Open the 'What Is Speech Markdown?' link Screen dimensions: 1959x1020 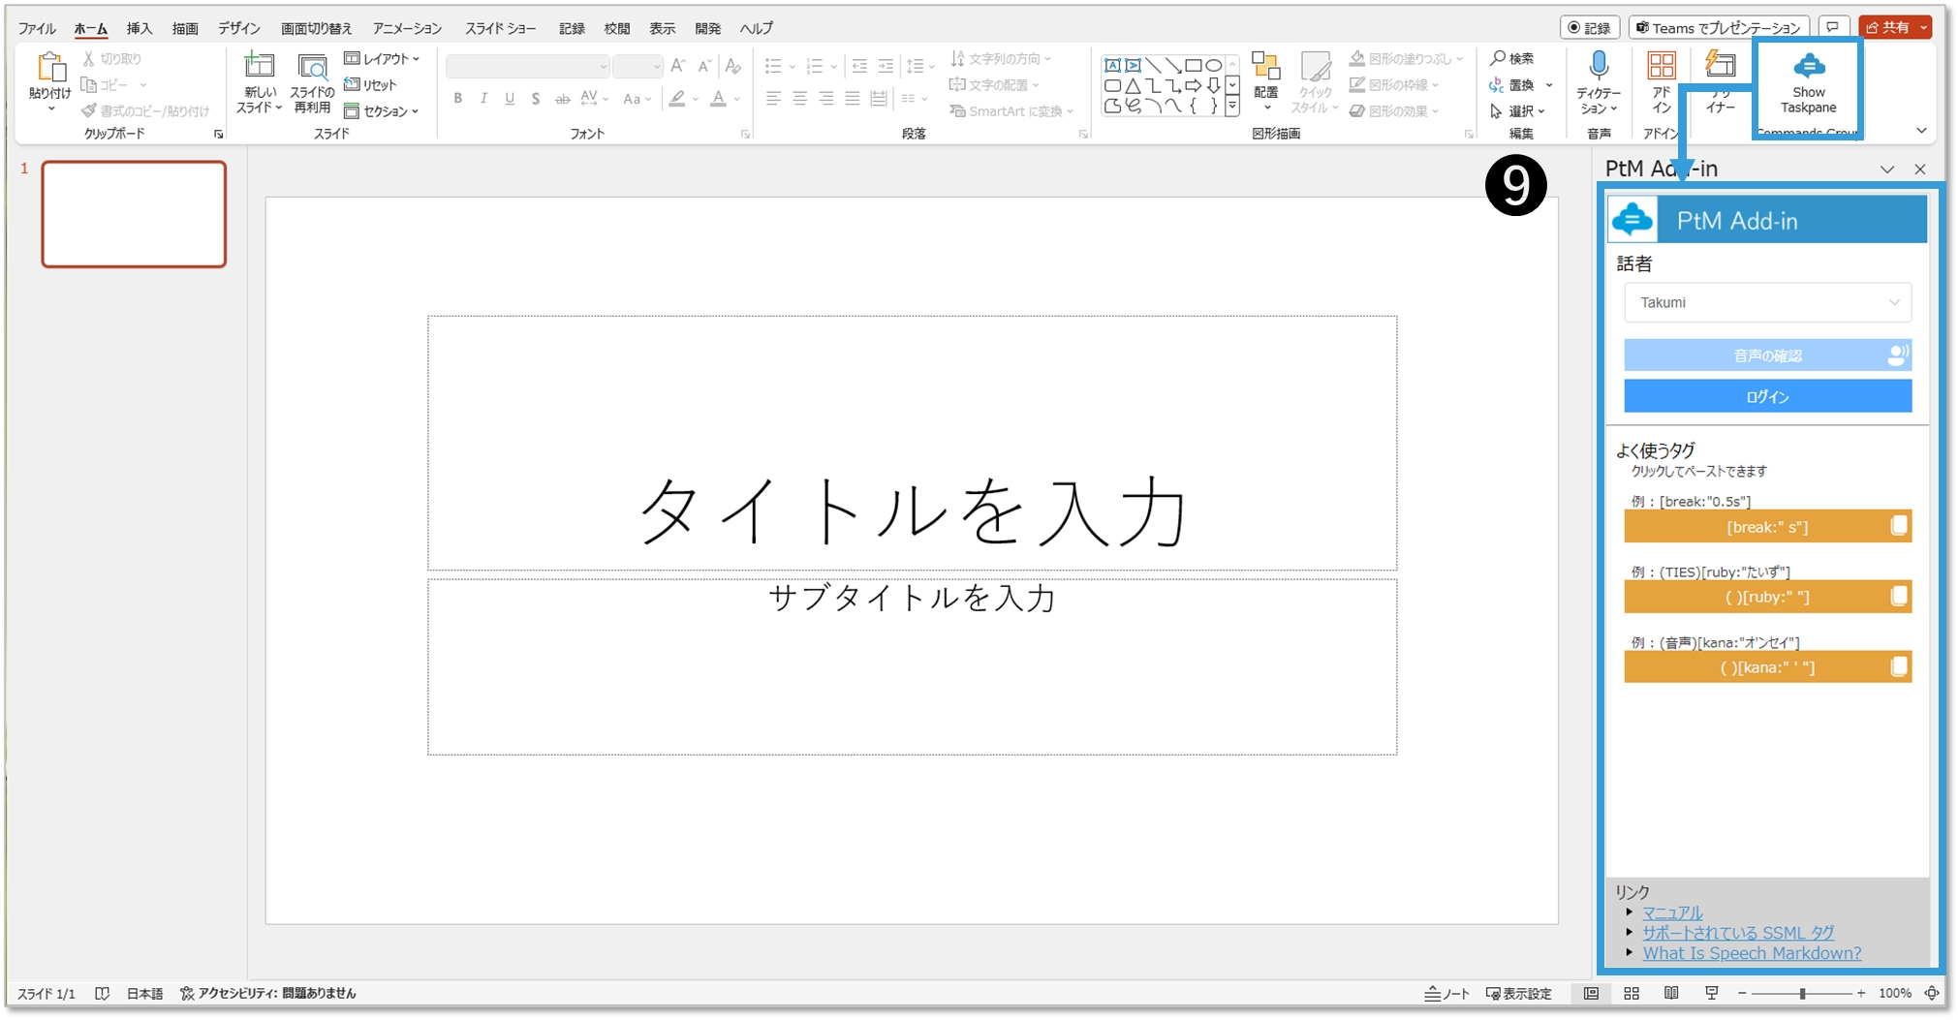tap(1751, 953)
